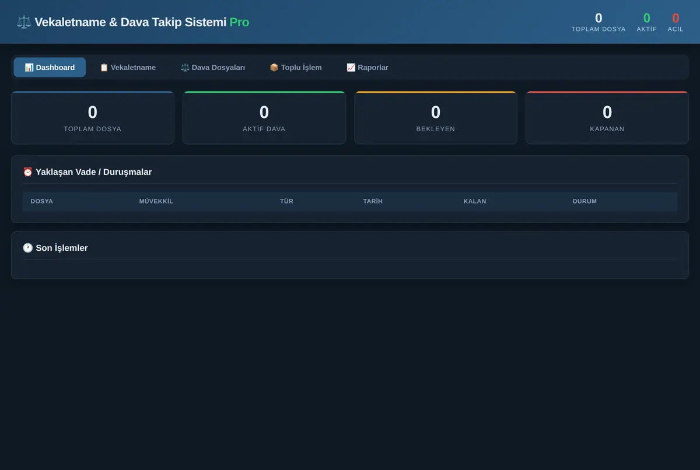Switch to the Dava Dosyaları tab

click(x=213, y=68)
